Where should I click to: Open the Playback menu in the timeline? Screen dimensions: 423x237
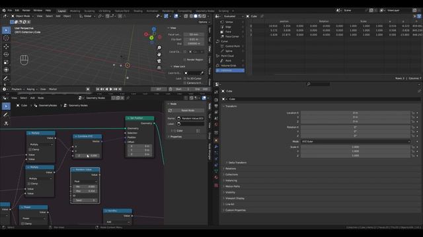(18, 90)
